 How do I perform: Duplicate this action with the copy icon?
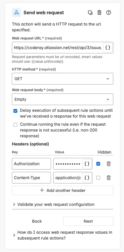pos(90,12)
